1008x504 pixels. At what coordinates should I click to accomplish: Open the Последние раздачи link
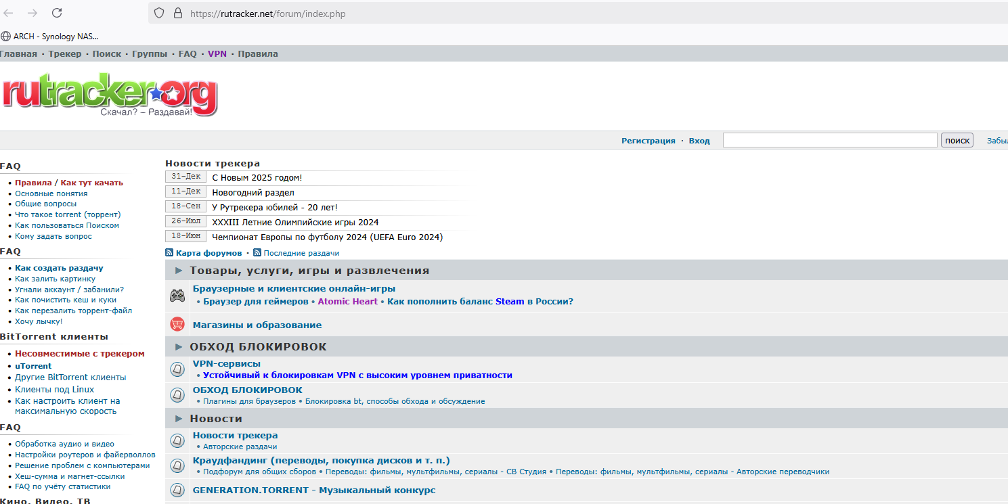(x=301, y=253)
